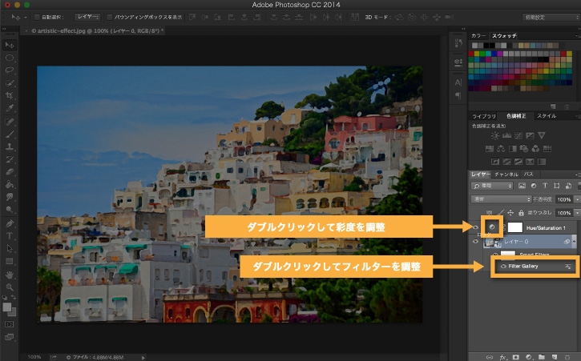Screen dimensions: 581x361
Task: Open the fill percentage arrow
Action: coord(577,213)
